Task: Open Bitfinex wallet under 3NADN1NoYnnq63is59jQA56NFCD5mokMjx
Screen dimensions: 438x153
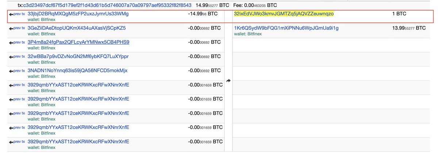Action: click(41, 76)
